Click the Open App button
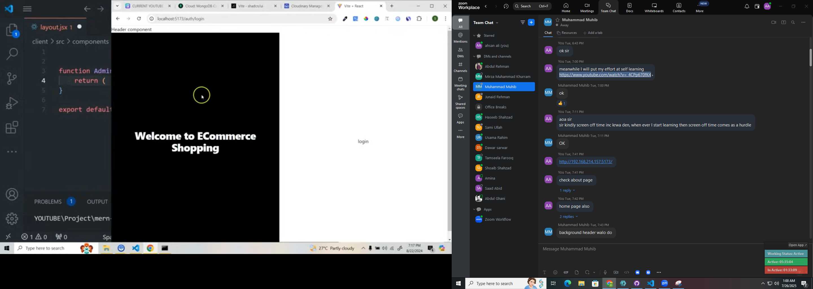This screenshot has height=289, width=813. [x=797, y=245]
